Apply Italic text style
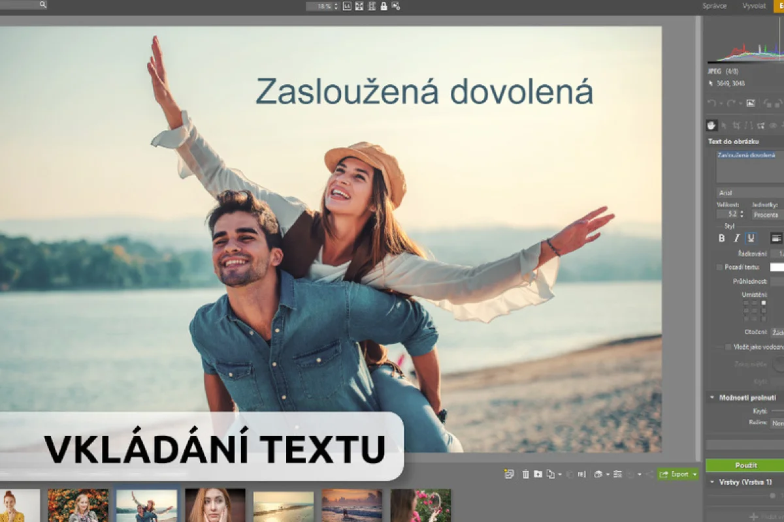Screen dimensions: 784x522 [736, 238]
